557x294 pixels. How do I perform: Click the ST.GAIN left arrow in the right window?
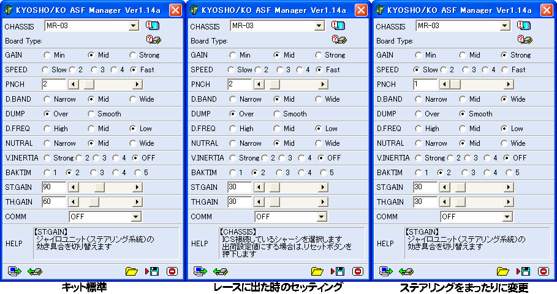(x=445, y=187)
